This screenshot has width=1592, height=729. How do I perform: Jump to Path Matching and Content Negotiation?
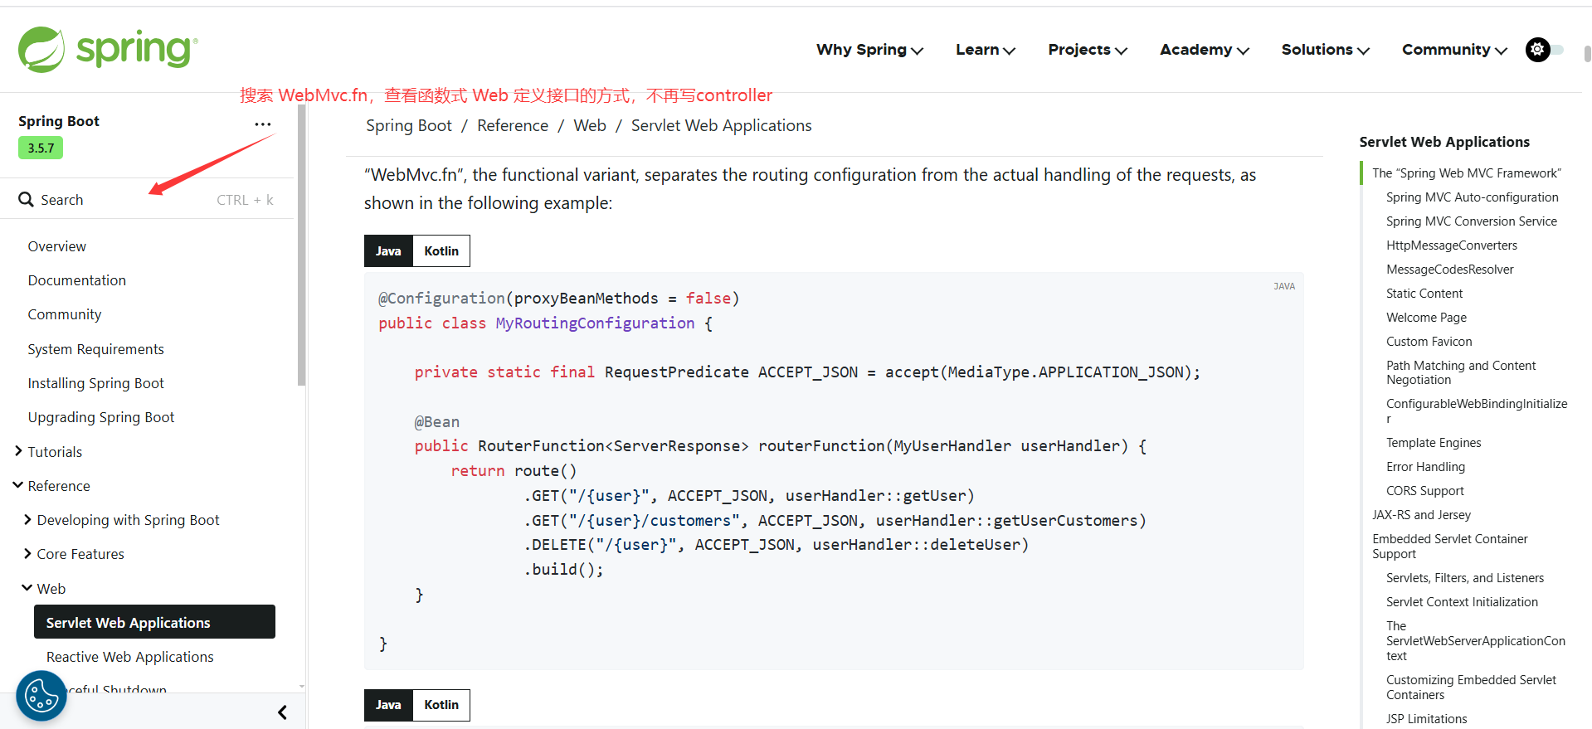point(1461,372)
